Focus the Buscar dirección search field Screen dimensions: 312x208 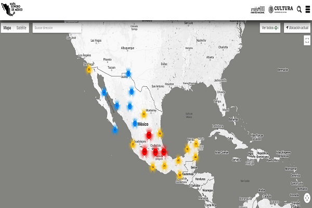point(57,28)
